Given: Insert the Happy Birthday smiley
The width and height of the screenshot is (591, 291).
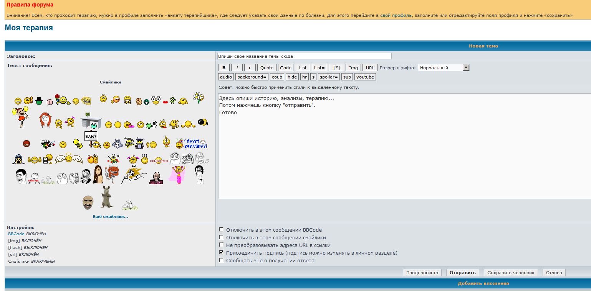Looking at the screenshot, I should click(192, 144).
